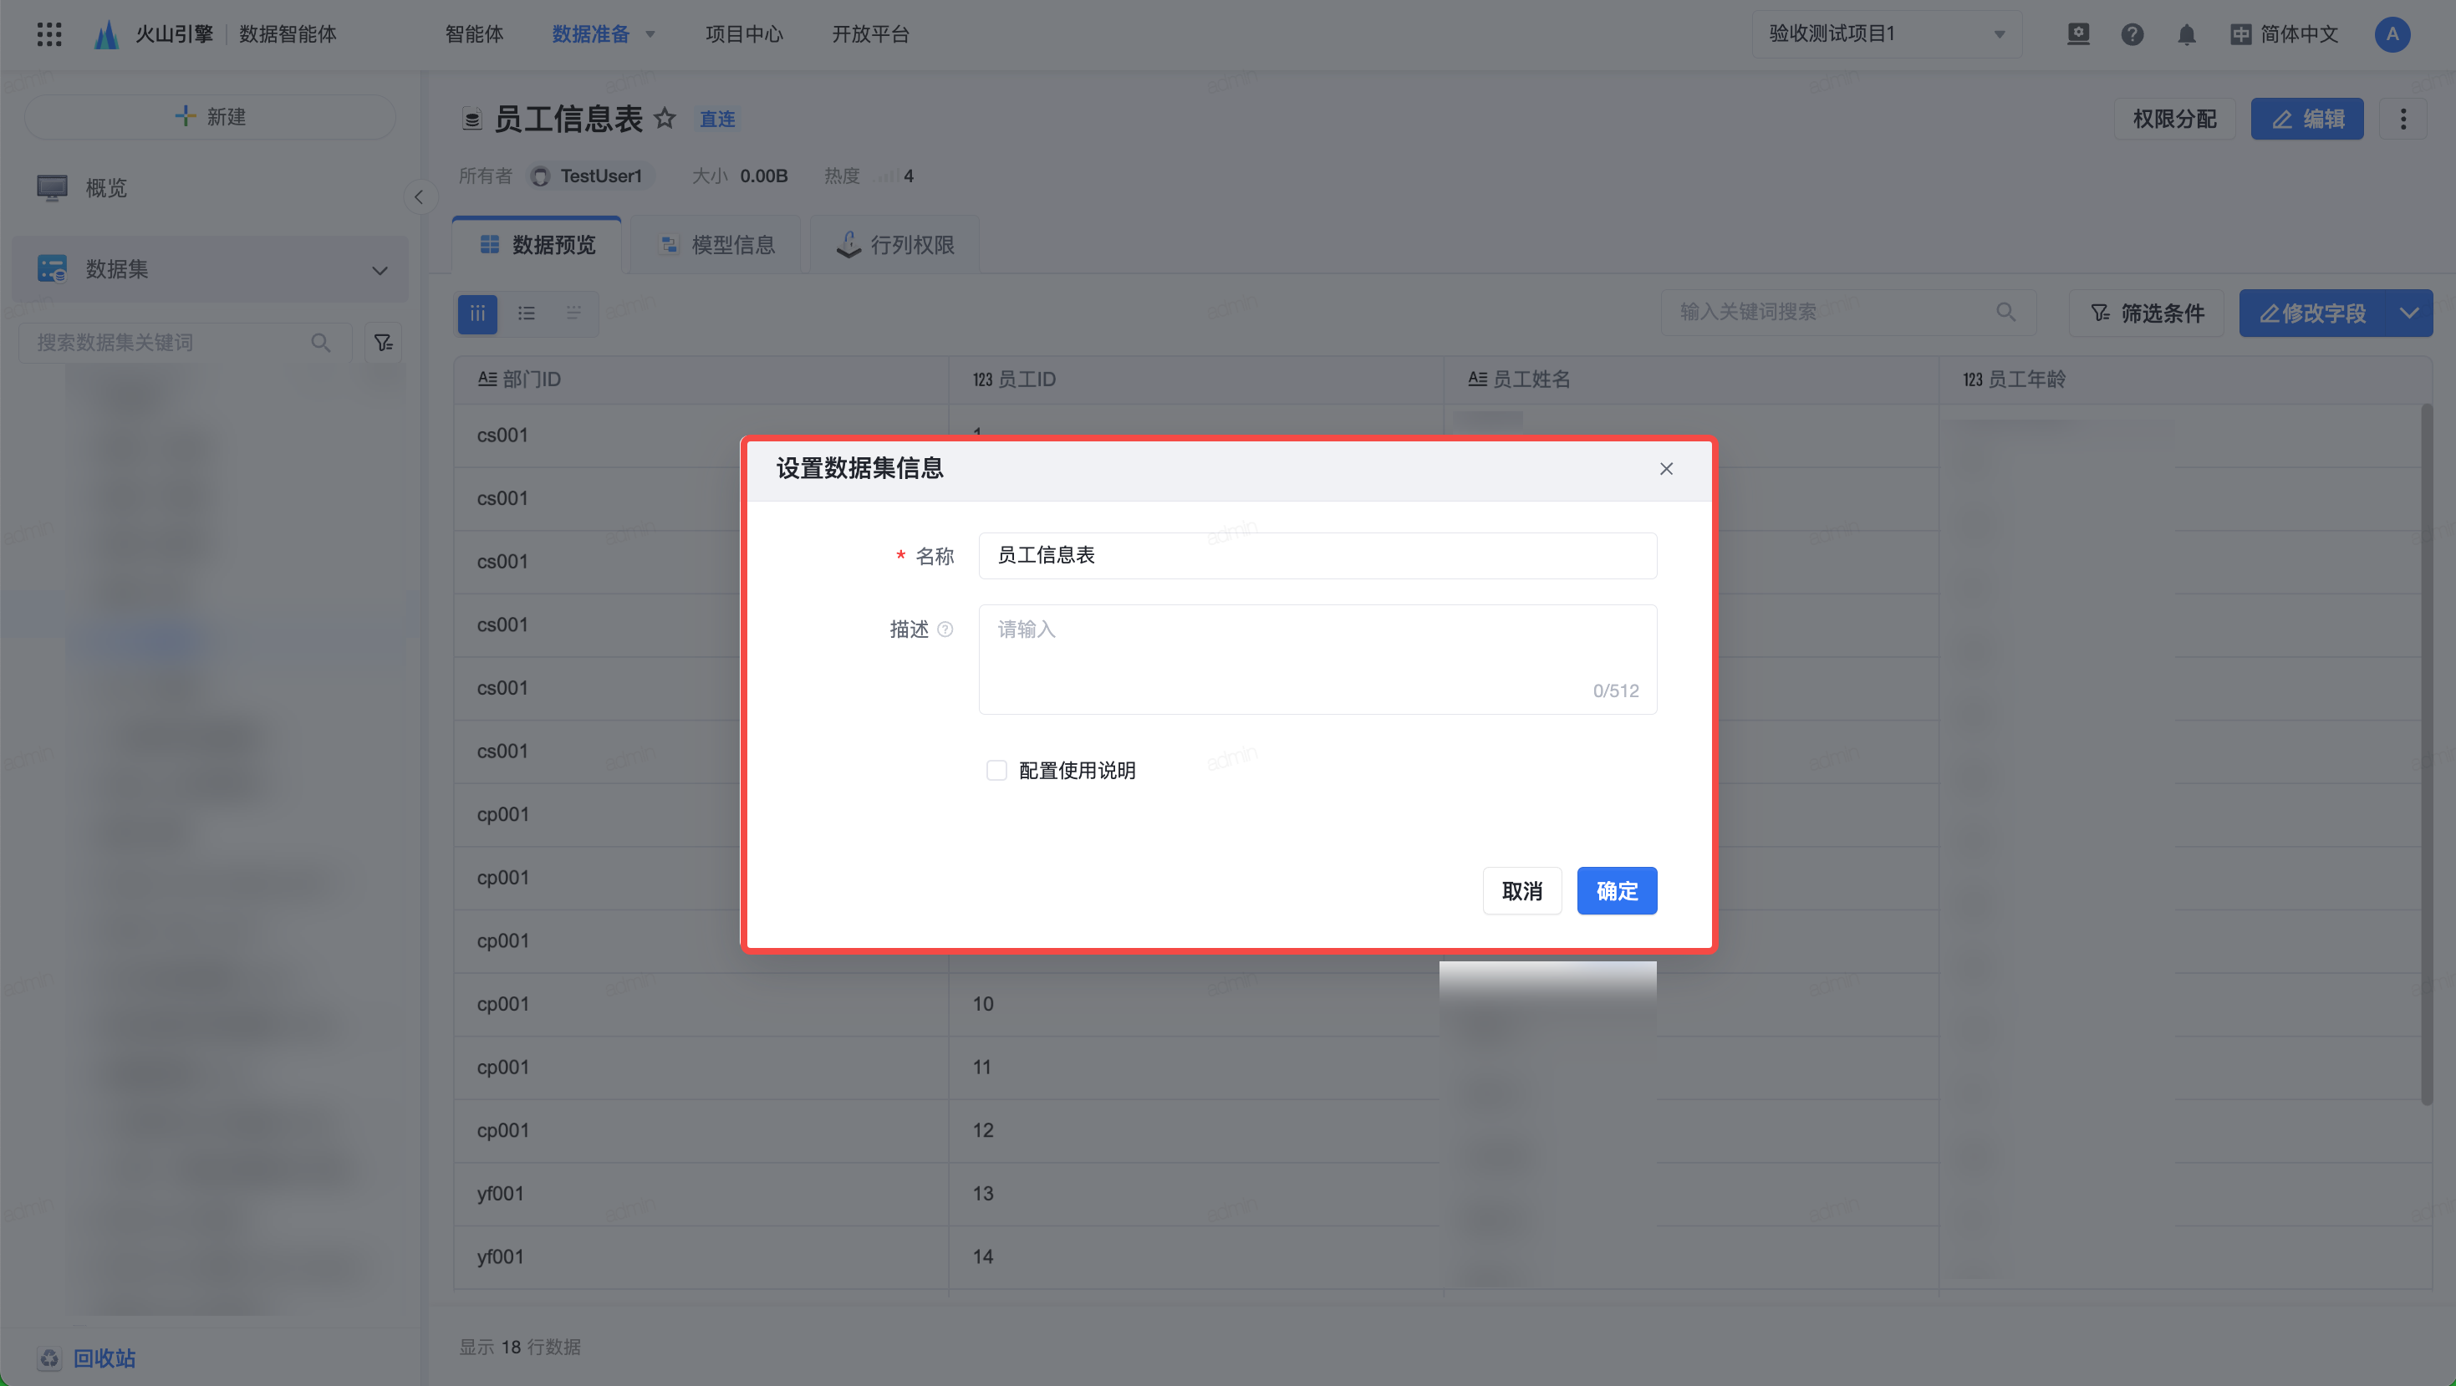Click the dataset filter funnel icon in sidebar
The height and width of the screenshot is (1386, 2456).
point(383,342)
